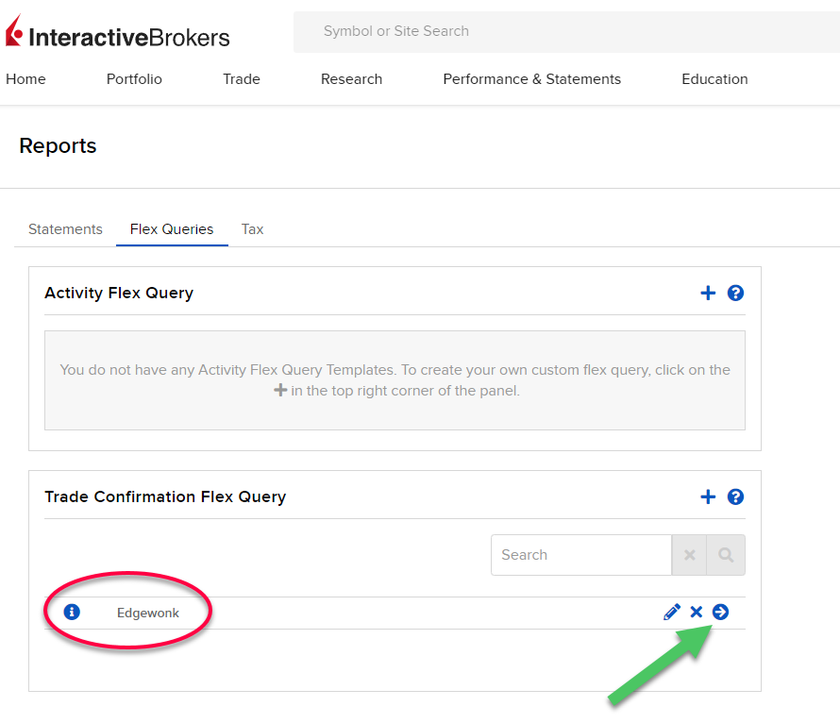This screenshot has width=840, height=723.
Task: Switch to the Statements tab
Action: point(64,228)
